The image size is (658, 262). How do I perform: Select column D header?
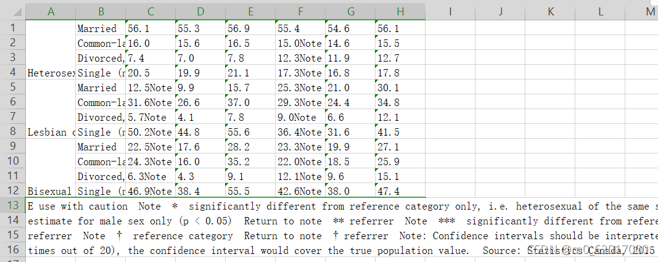(200, 12)
